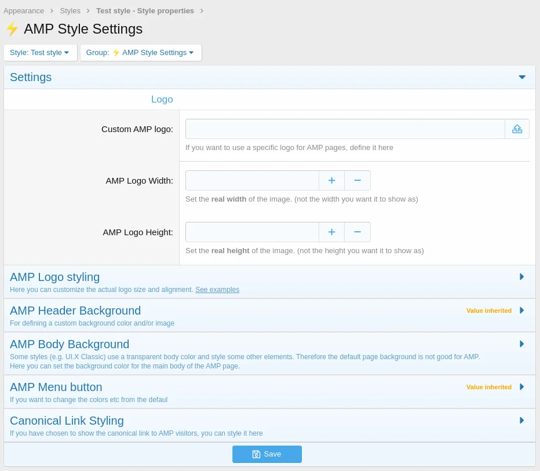Open the Group: AMP Style Settings dropdown
Screen dimensions: 540x471
pos(141,53)
